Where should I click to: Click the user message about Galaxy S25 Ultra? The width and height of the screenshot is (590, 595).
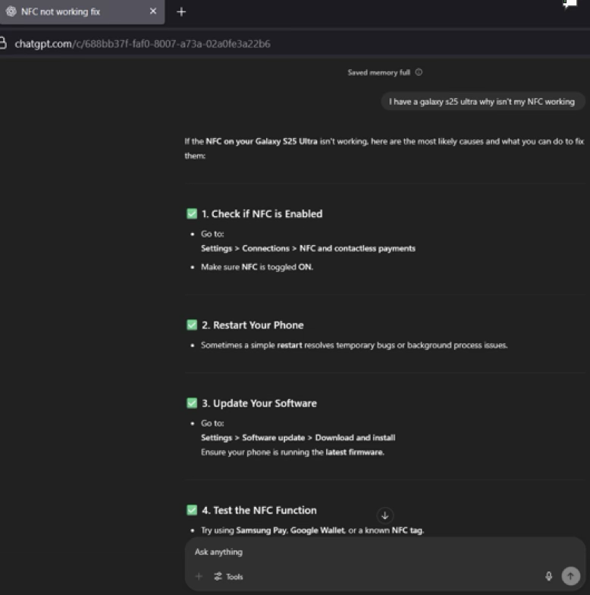pos(482,102)
